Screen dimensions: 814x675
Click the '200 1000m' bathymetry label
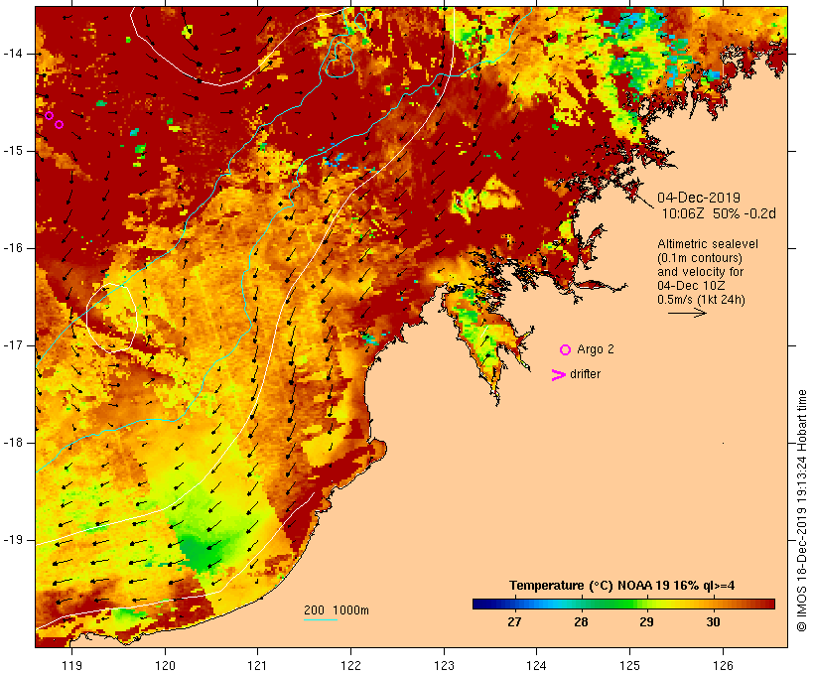click(x=337, y=610)
